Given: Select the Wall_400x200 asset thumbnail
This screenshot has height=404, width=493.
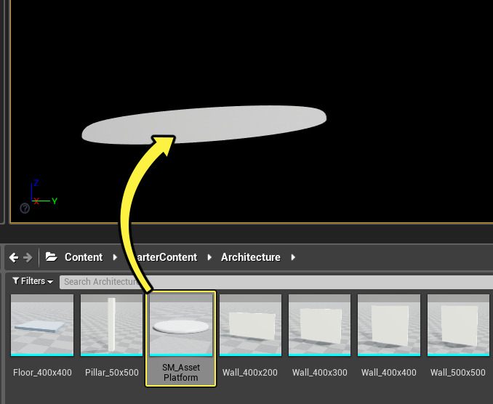Looking at the screenshot, I should click(250, 325).
